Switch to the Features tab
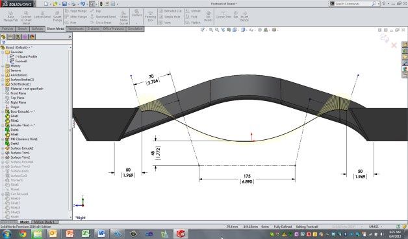 (x=8, y=28)
